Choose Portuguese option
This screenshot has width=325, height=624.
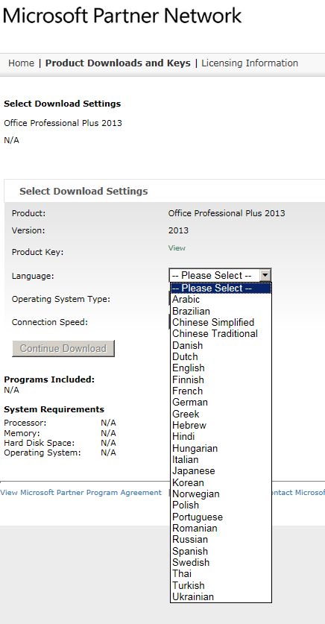point(221,517)
